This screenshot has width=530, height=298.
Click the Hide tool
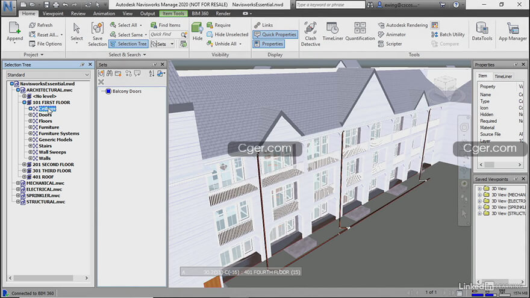(197, 32)
